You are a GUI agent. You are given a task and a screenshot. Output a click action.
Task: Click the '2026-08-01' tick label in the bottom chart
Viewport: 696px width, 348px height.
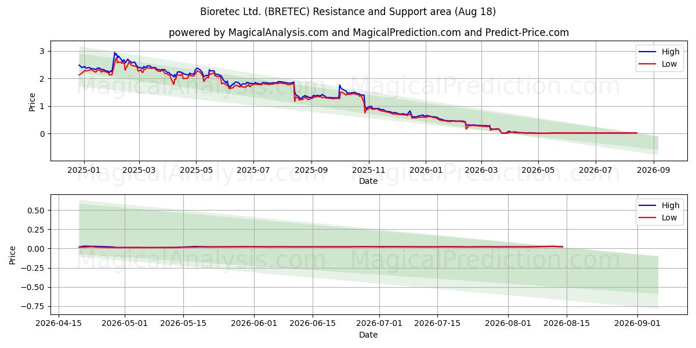(x=509, y=324)
